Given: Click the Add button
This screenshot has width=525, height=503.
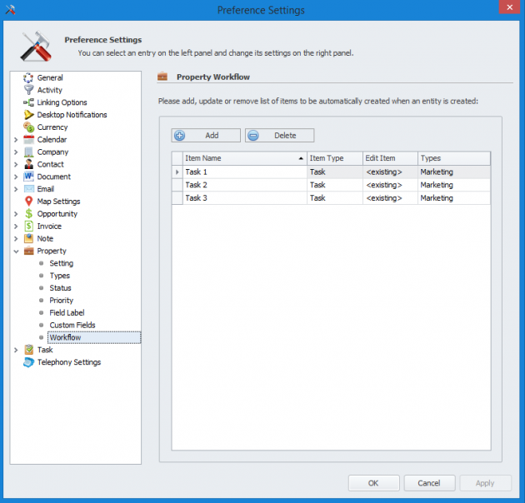Looking at the screenshot, I should (x=206, y=136).
